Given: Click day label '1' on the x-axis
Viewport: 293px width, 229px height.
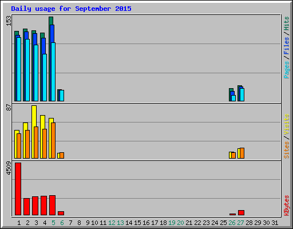Looking at the screenshot, I should coord(19,223).
